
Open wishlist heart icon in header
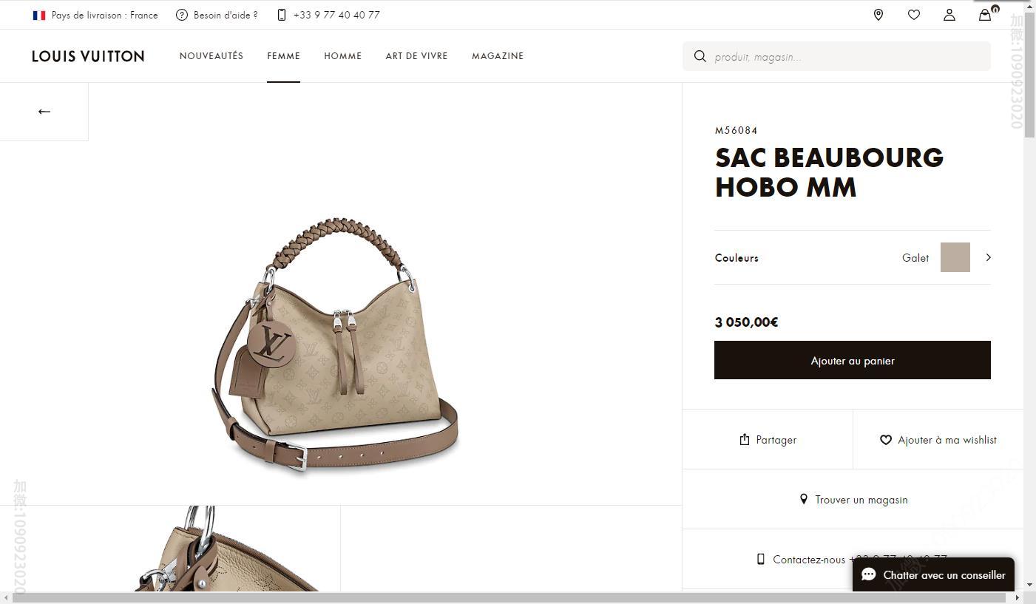(x=914, y=15)
